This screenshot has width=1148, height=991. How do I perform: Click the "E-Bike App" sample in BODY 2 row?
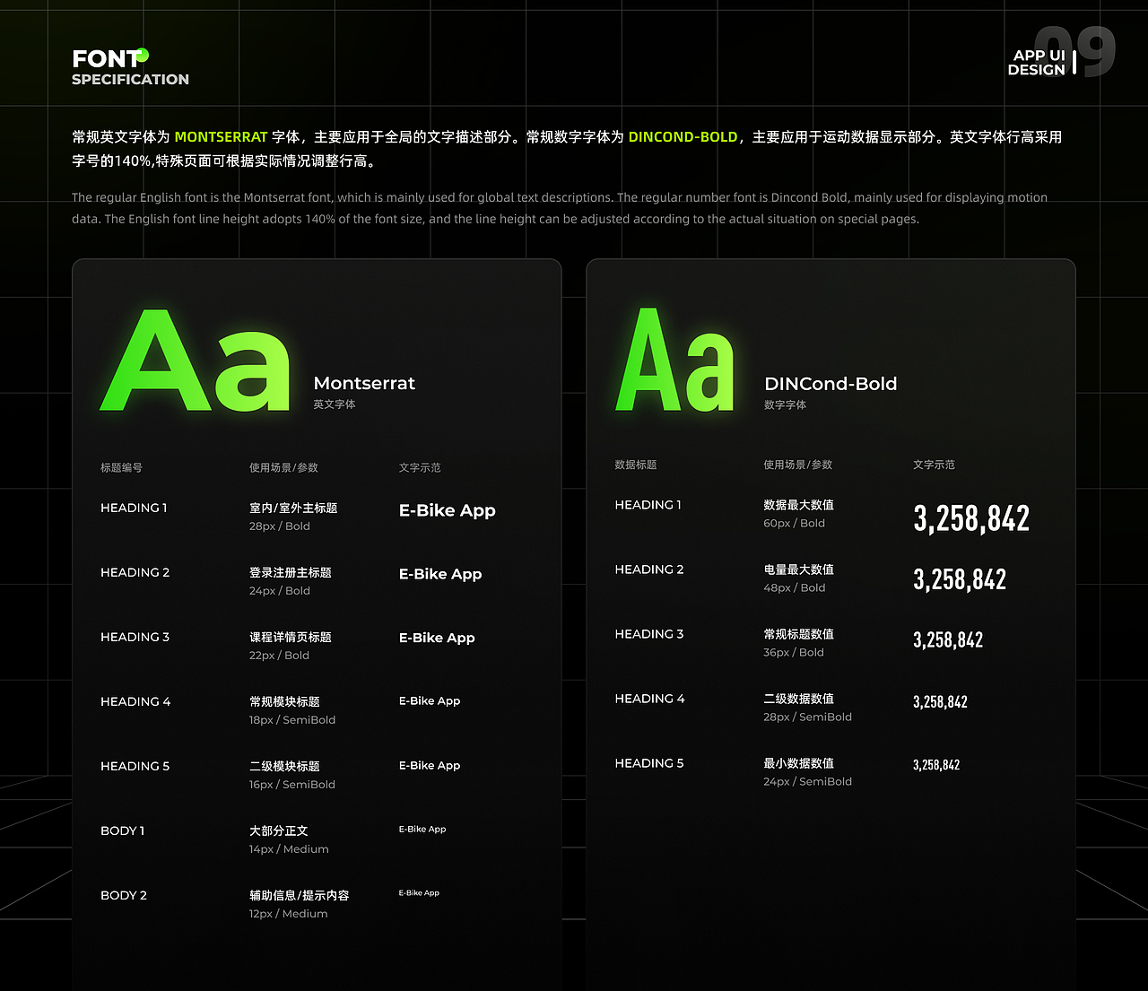(x=419, y=893)
